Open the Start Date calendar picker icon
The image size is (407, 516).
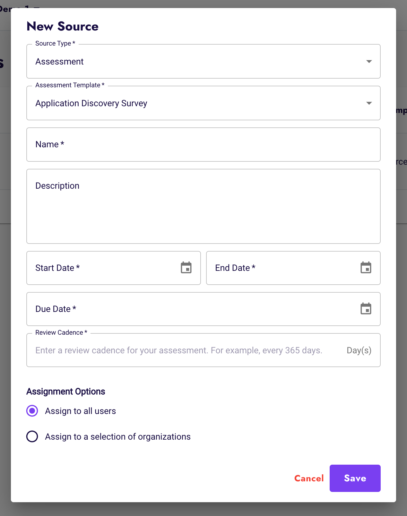186,268
